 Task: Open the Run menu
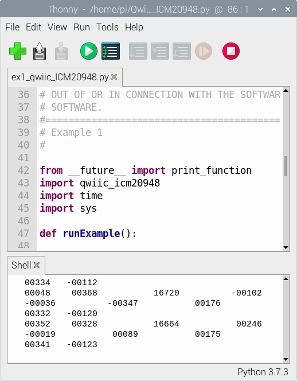point(81,27)
